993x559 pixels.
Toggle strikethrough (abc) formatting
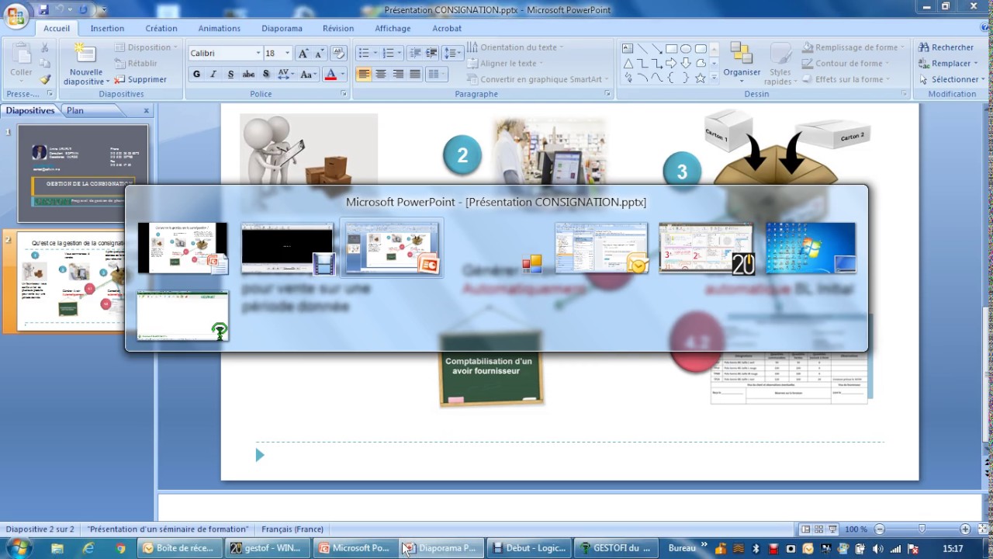pyautogui.click(x=248, y=75)
